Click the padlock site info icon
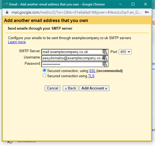 coord(7,12)
